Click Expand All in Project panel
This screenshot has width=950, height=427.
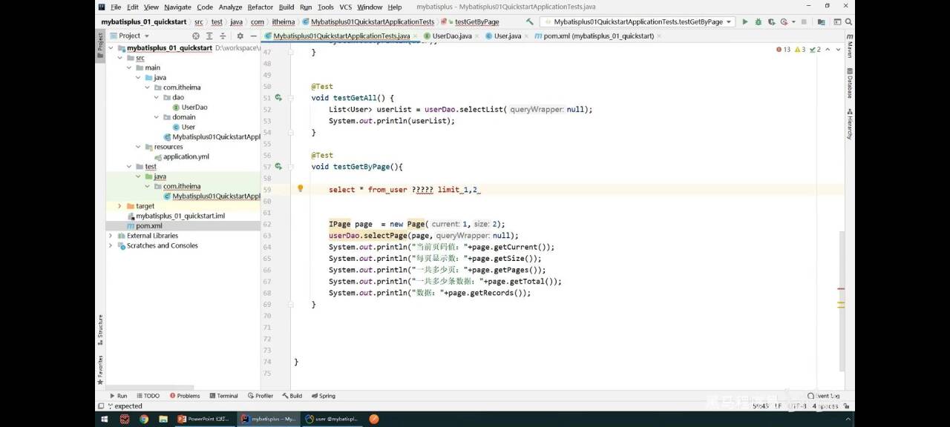[210, 36]
